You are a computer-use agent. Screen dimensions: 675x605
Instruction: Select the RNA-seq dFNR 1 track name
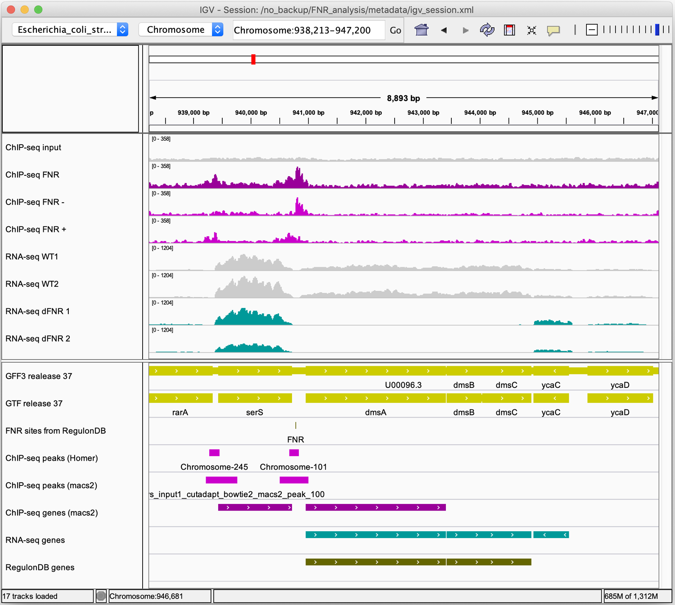tap(38, 311)
